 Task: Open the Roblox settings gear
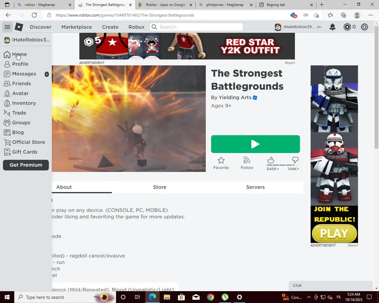coord(364,27)
